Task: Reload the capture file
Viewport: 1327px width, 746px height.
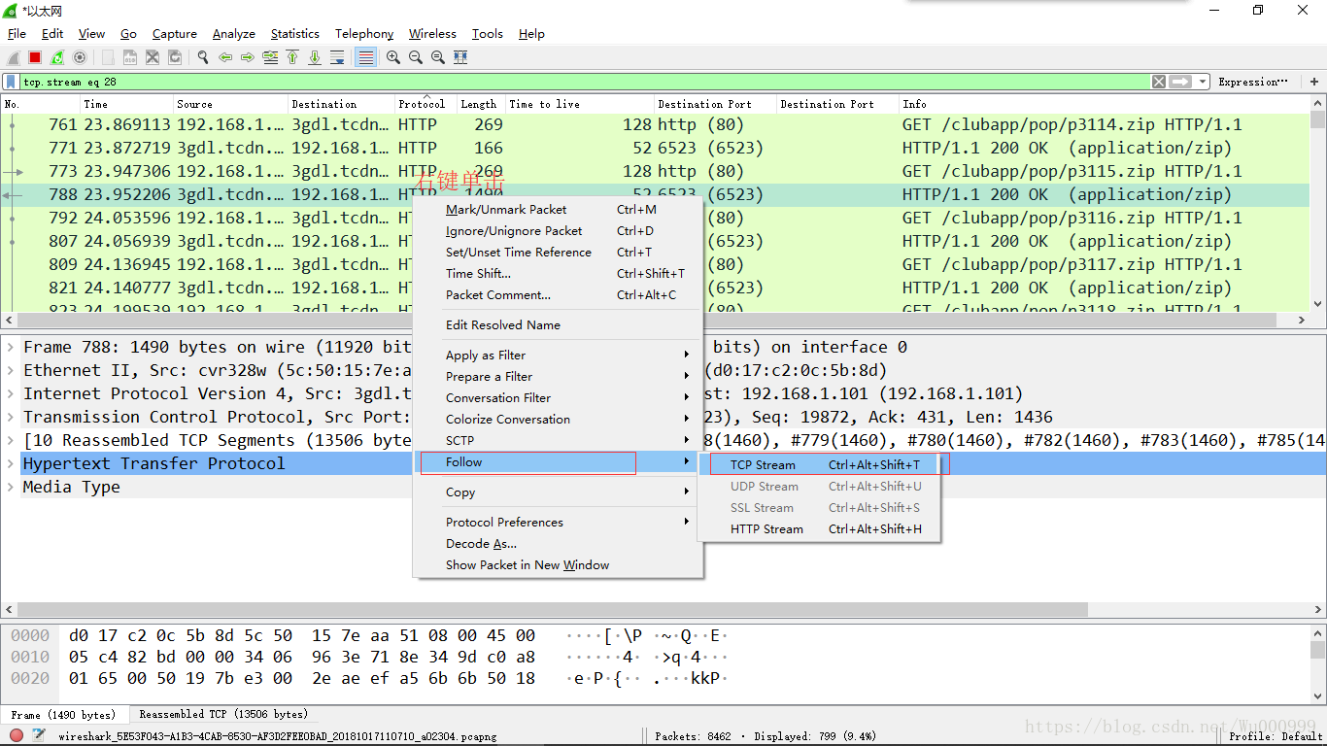Action: 175,57
